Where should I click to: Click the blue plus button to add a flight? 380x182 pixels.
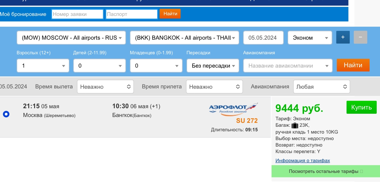pyautogui.click(x=343, y=37)
